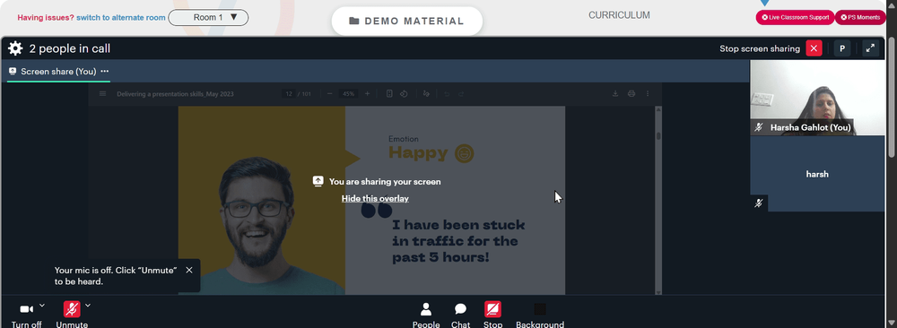Open Live Classroom Support
The height and width of the screenshot is (328, 897).
pyautogui.click(x=795, y=18)
